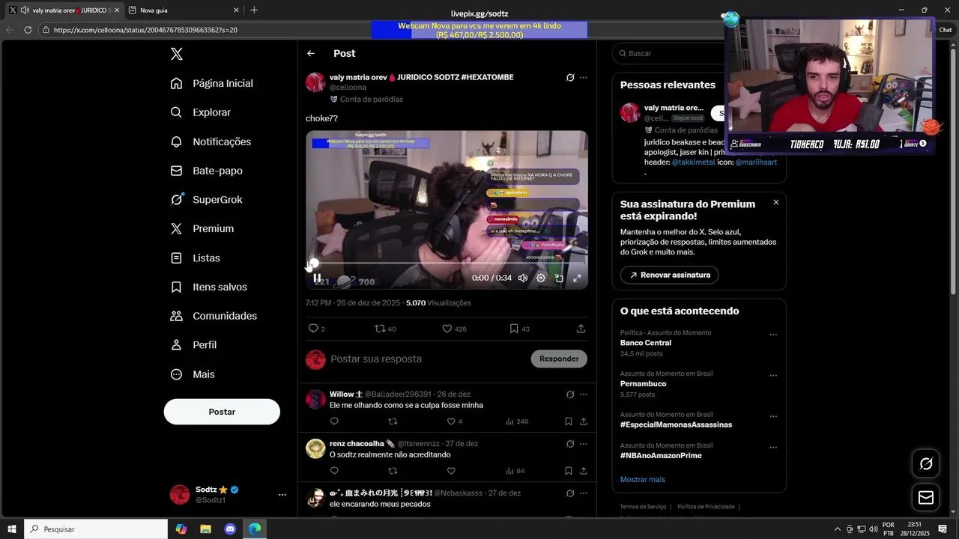Image resolution: width=959 pixels, height=539 pixels.
Task: Click Renovar assinatura
Action: click(x=670, y=275)
